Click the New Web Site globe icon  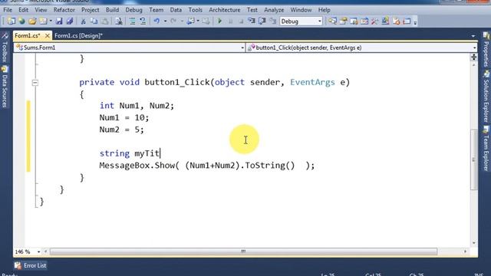coord(22,21)
